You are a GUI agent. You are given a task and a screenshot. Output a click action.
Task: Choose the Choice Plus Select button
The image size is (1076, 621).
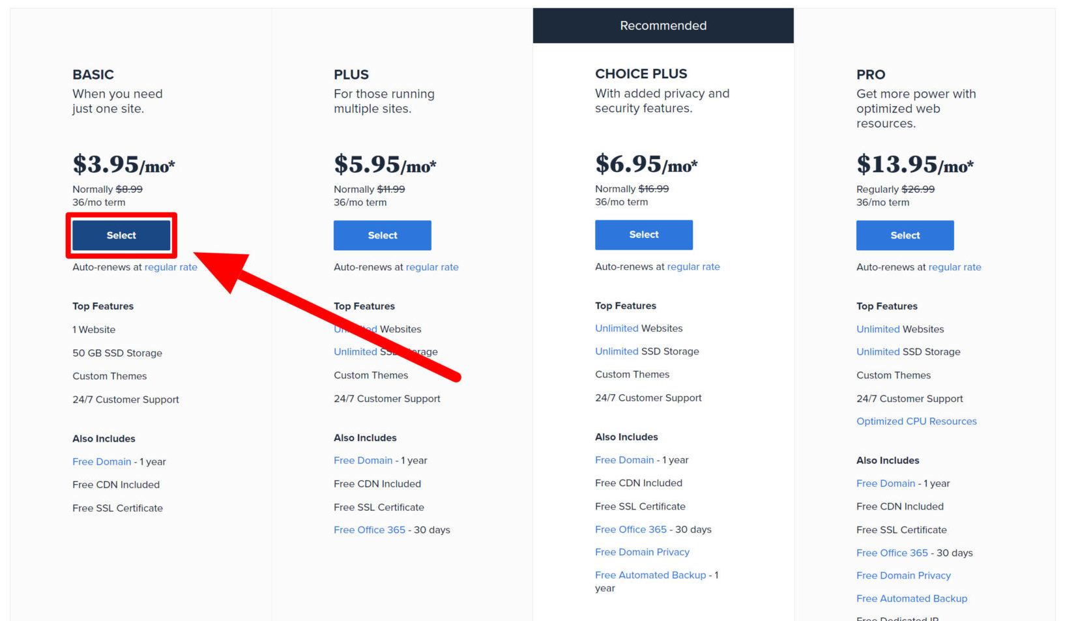[x=644, y=235]
